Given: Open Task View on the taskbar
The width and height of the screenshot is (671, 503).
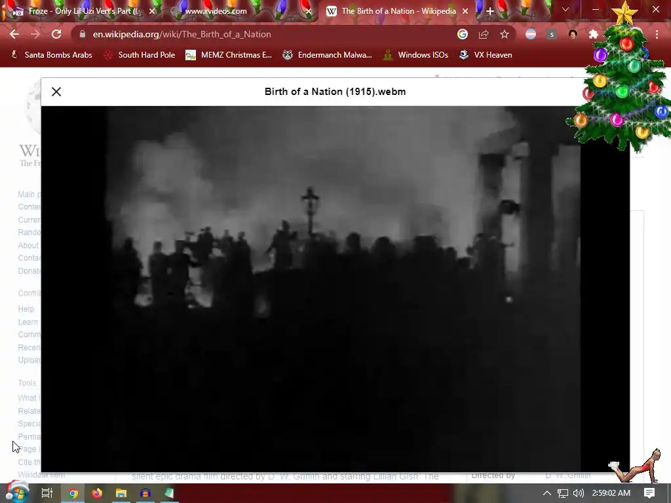Looking at the screenshot, I should click(x=47, y=493).
